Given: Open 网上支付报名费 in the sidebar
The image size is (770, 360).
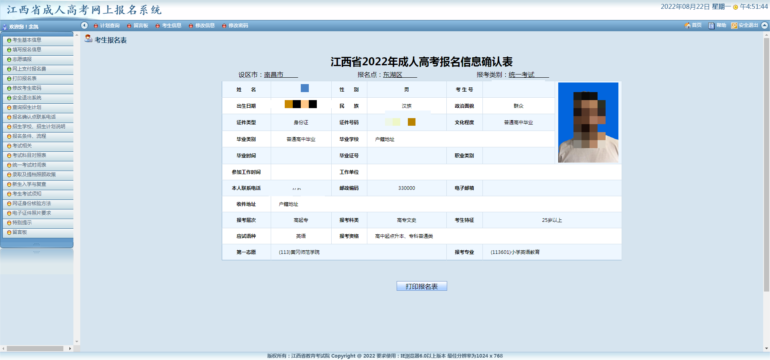Looking at the screenshot, I should click(29, 69).
